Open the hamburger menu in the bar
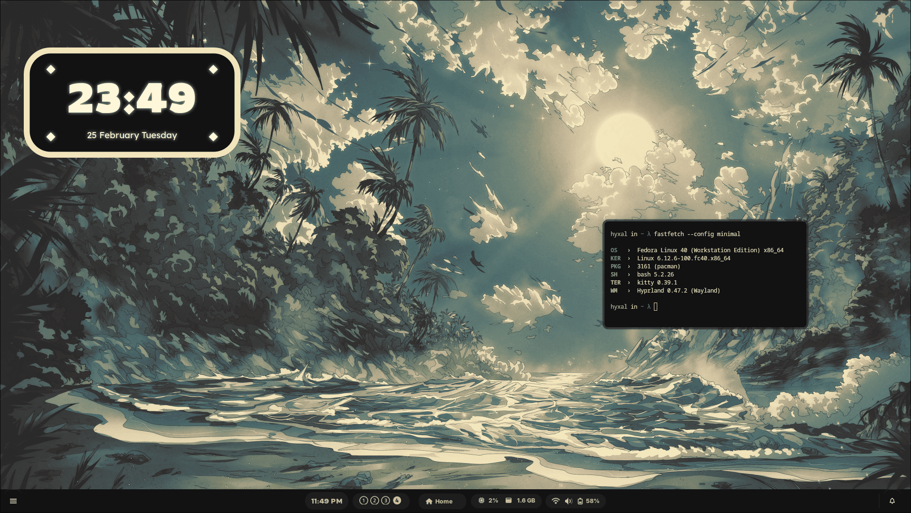This screenshot has height=513, width=911. (x=13, y=501)
